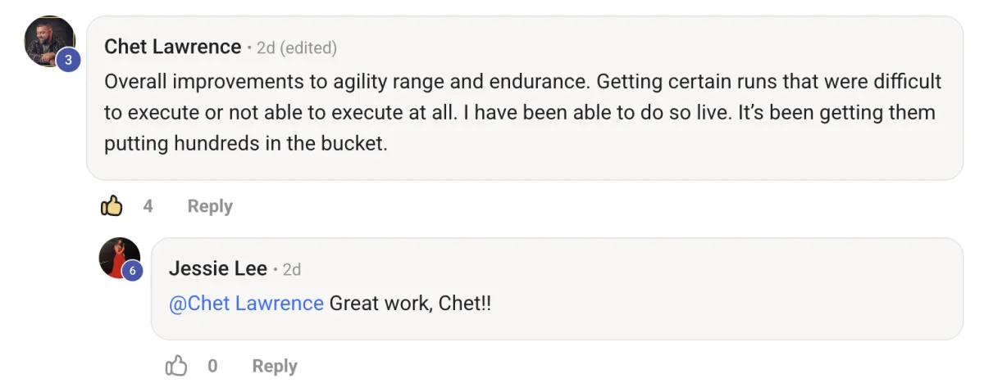Screen dimensions: 984x383
Task: Click "putting hundreds in the bucket" sentence
Action: click(x=245, y=144)
